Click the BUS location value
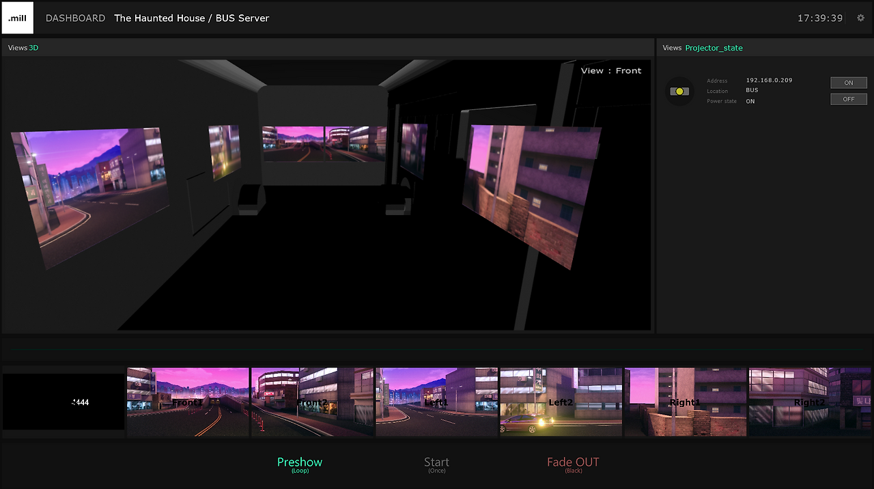 coord(752,90)
